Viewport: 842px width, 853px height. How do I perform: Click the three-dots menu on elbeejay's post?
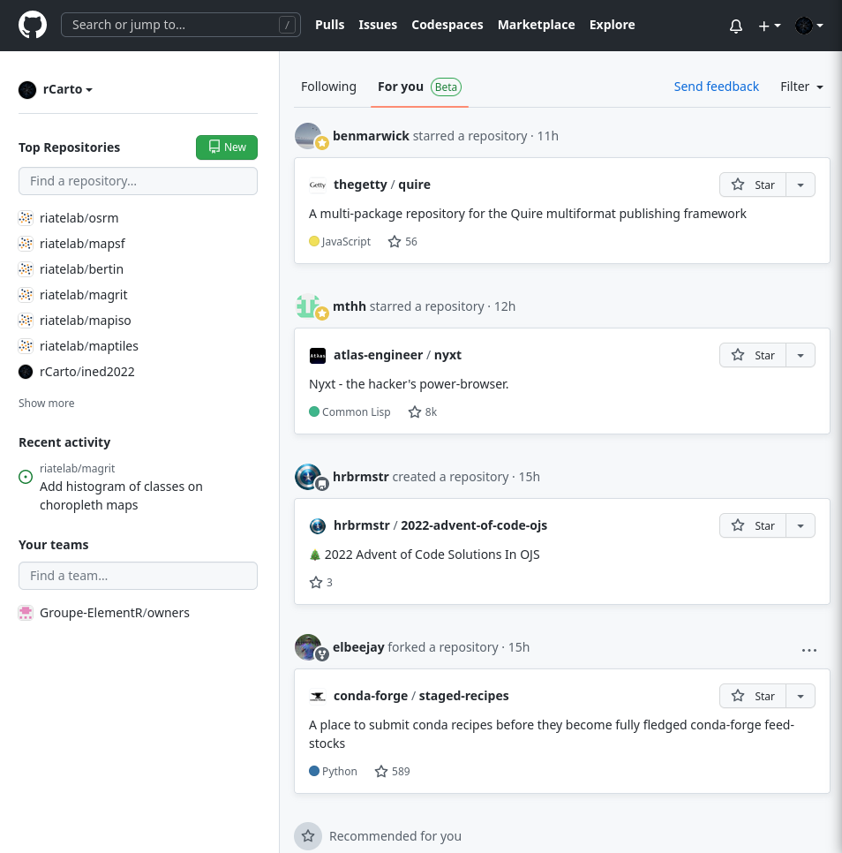point(808,650)
